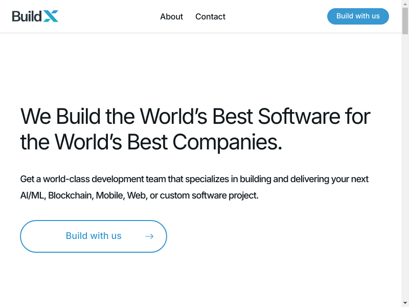Click the word Blockchain in the description

[70, 195]
